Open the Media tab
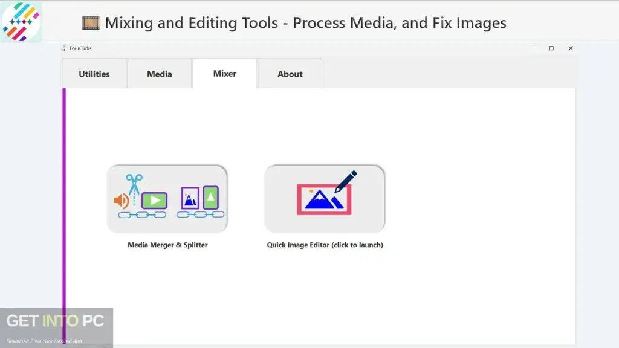Screen dimensions: 619x348 160,74
